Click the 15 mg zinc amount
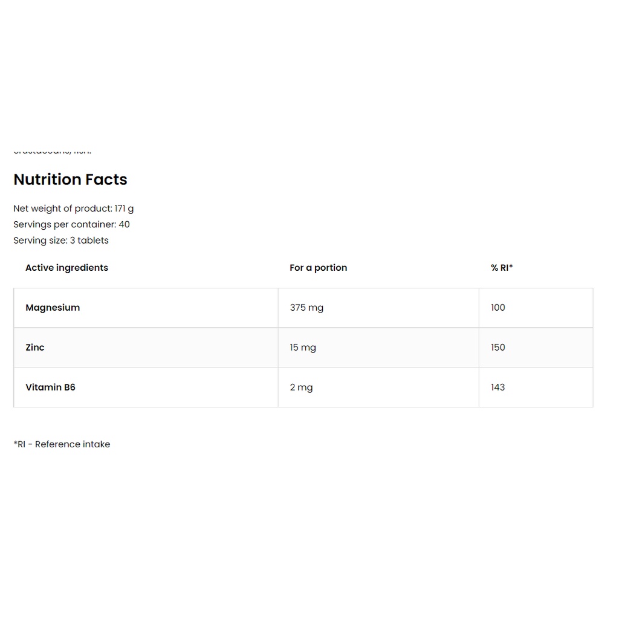The image size is (619, 619). [x=303, y=348]
